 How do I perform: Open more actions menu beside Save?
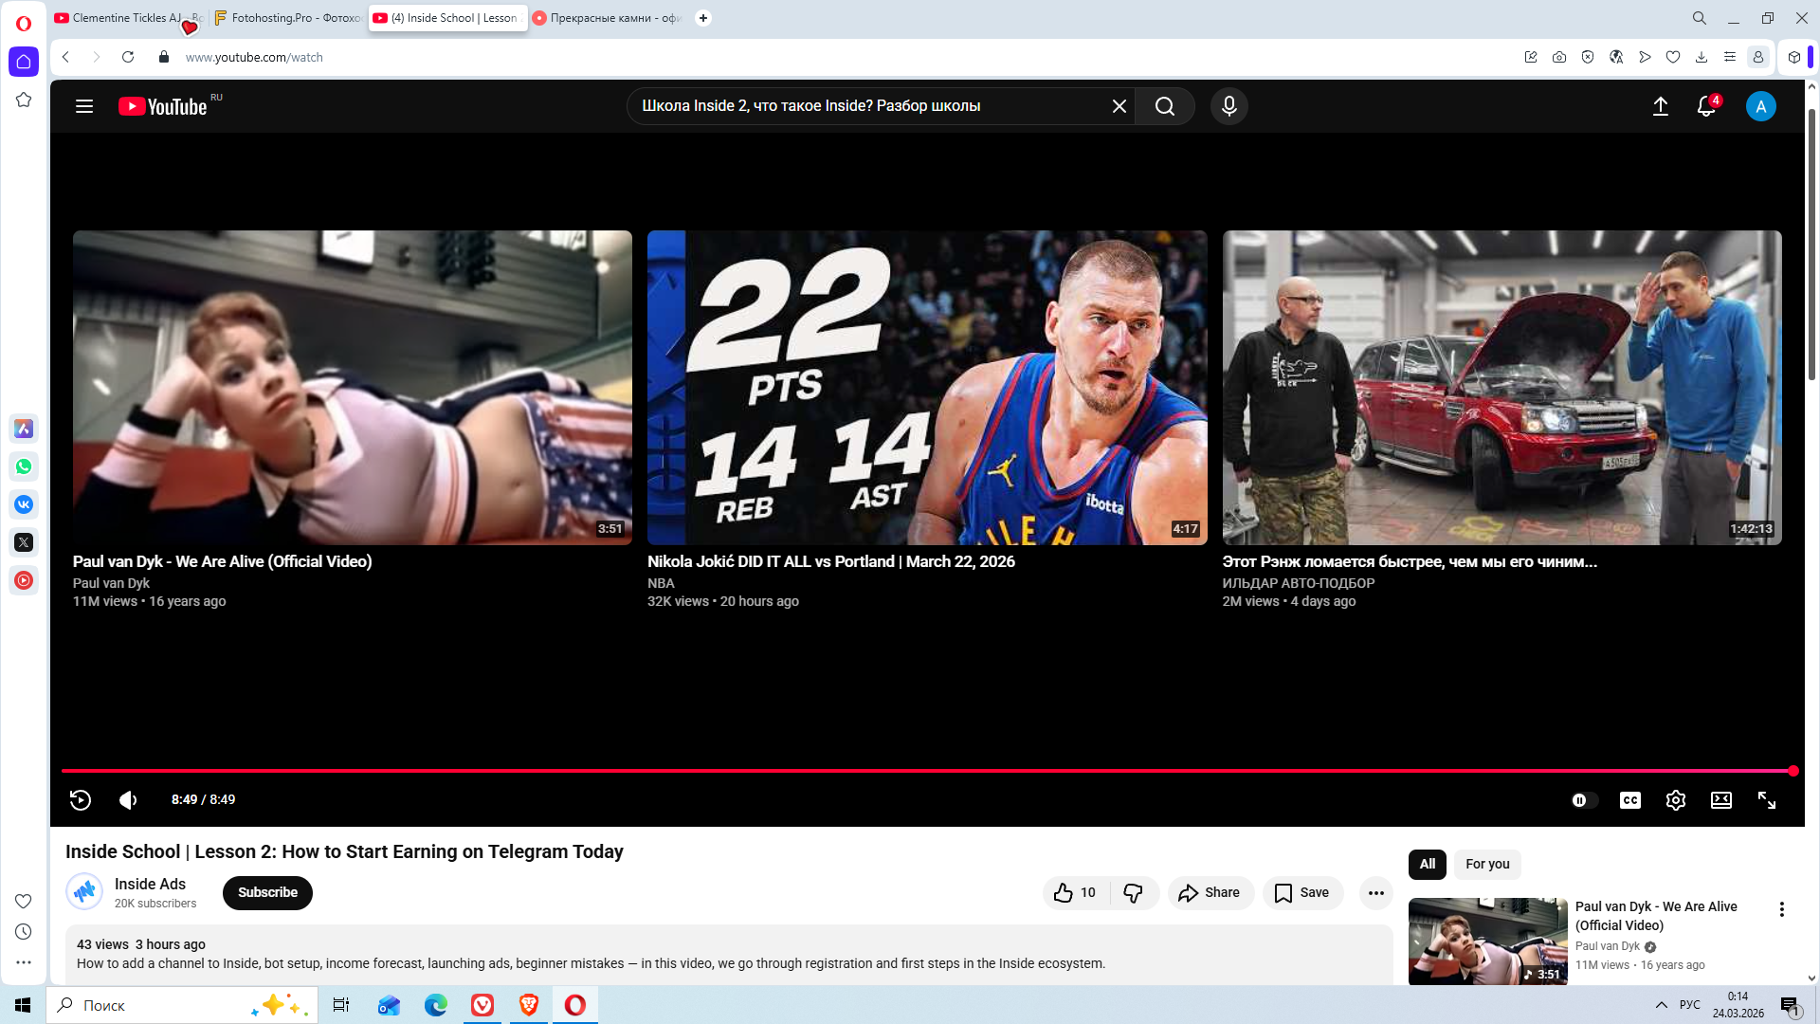pos(1375,892)
